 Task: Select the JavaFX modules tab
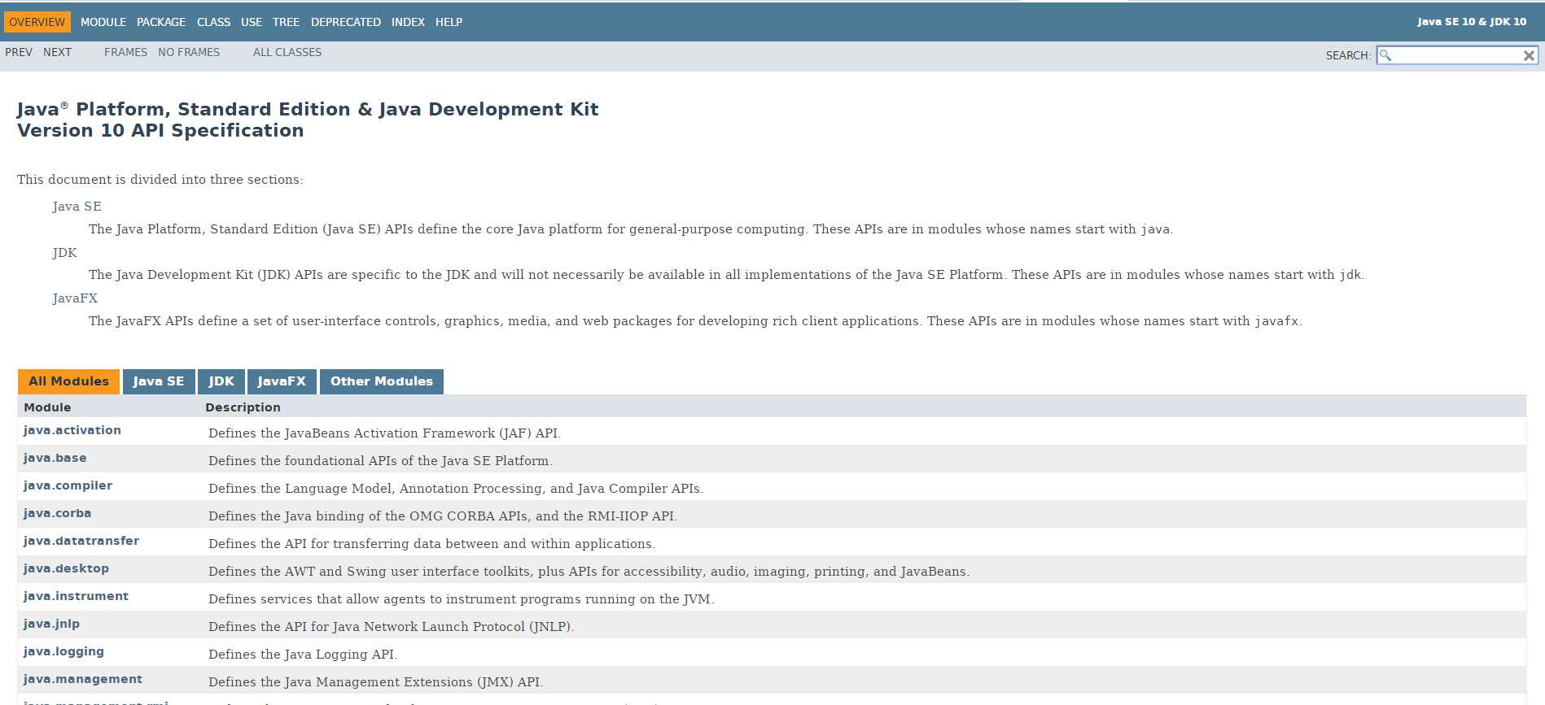(282, 381)
